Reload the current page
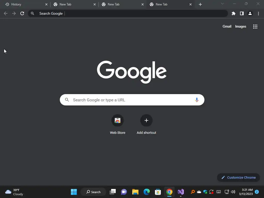264x198 pixels. click(x=22, y=13)
